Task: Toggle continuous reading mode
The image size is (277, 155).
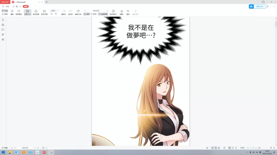Action: tap(103, 14)
